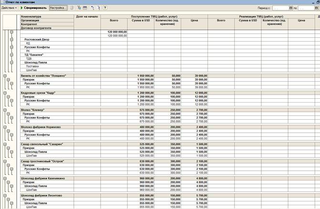Collapse the Ростовский Двор subgroup node

tap(11, 40)
